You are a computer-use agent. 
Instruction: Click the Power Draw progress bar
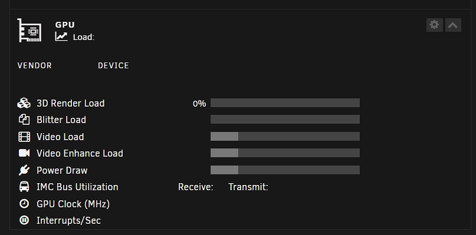click(x=285, y=170)
